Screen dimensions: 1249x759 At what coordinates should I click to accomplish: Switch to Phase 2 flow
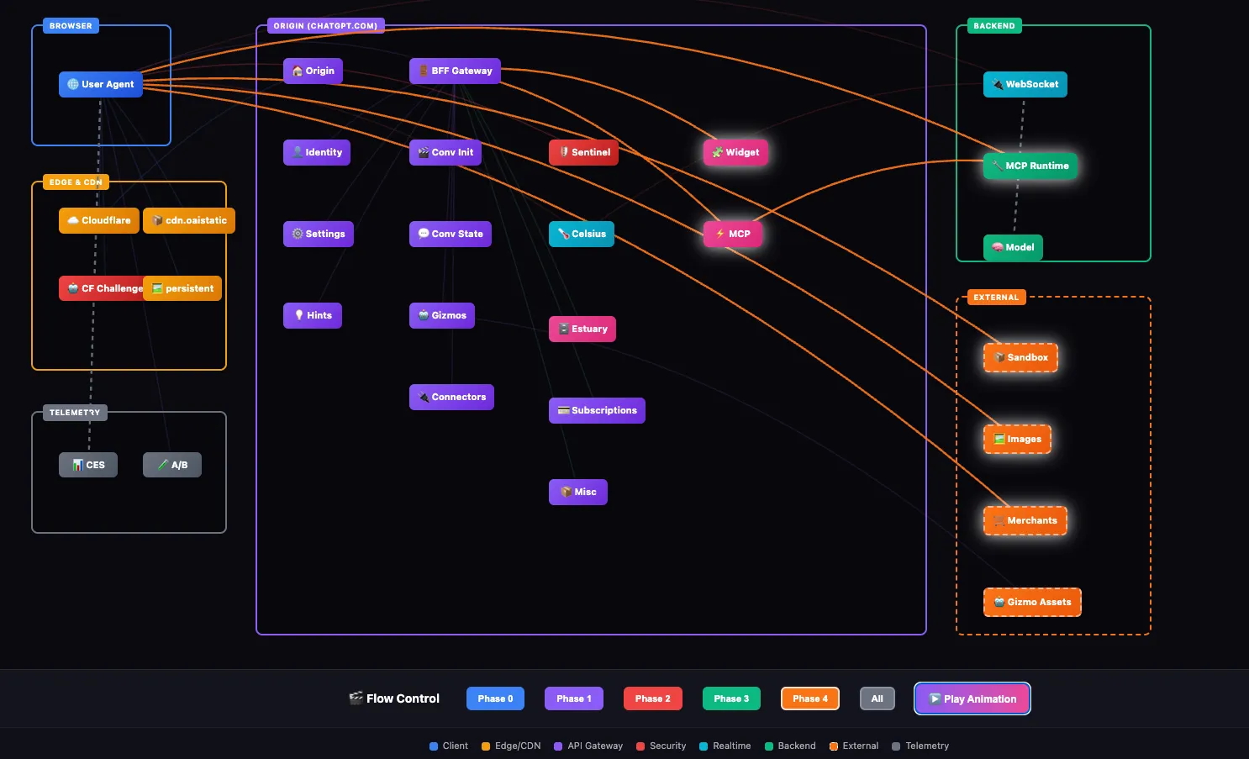(x=653, y=698)
